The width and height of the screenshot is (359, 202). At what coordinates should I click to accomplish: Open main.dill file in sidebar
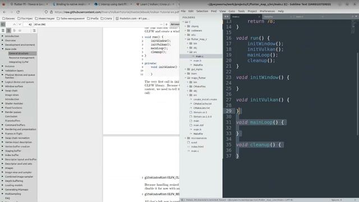tap(198, 125)
